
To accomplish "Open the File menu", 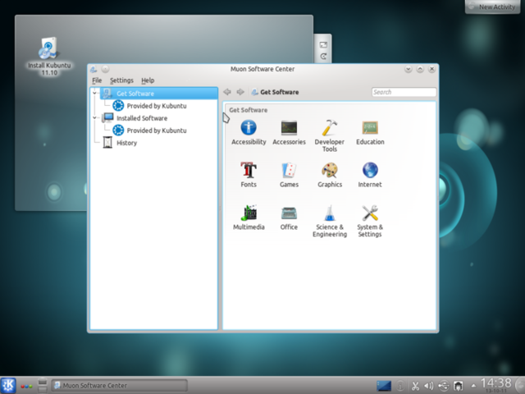I will coord(97,80).
